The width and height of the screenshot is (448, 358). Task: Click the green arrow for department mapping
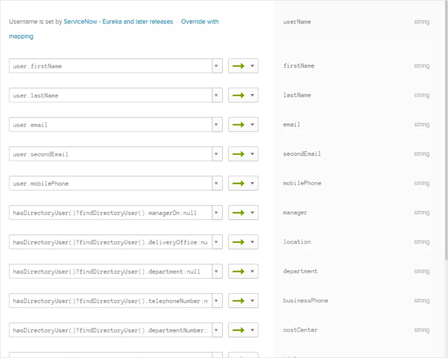[239, 272]
